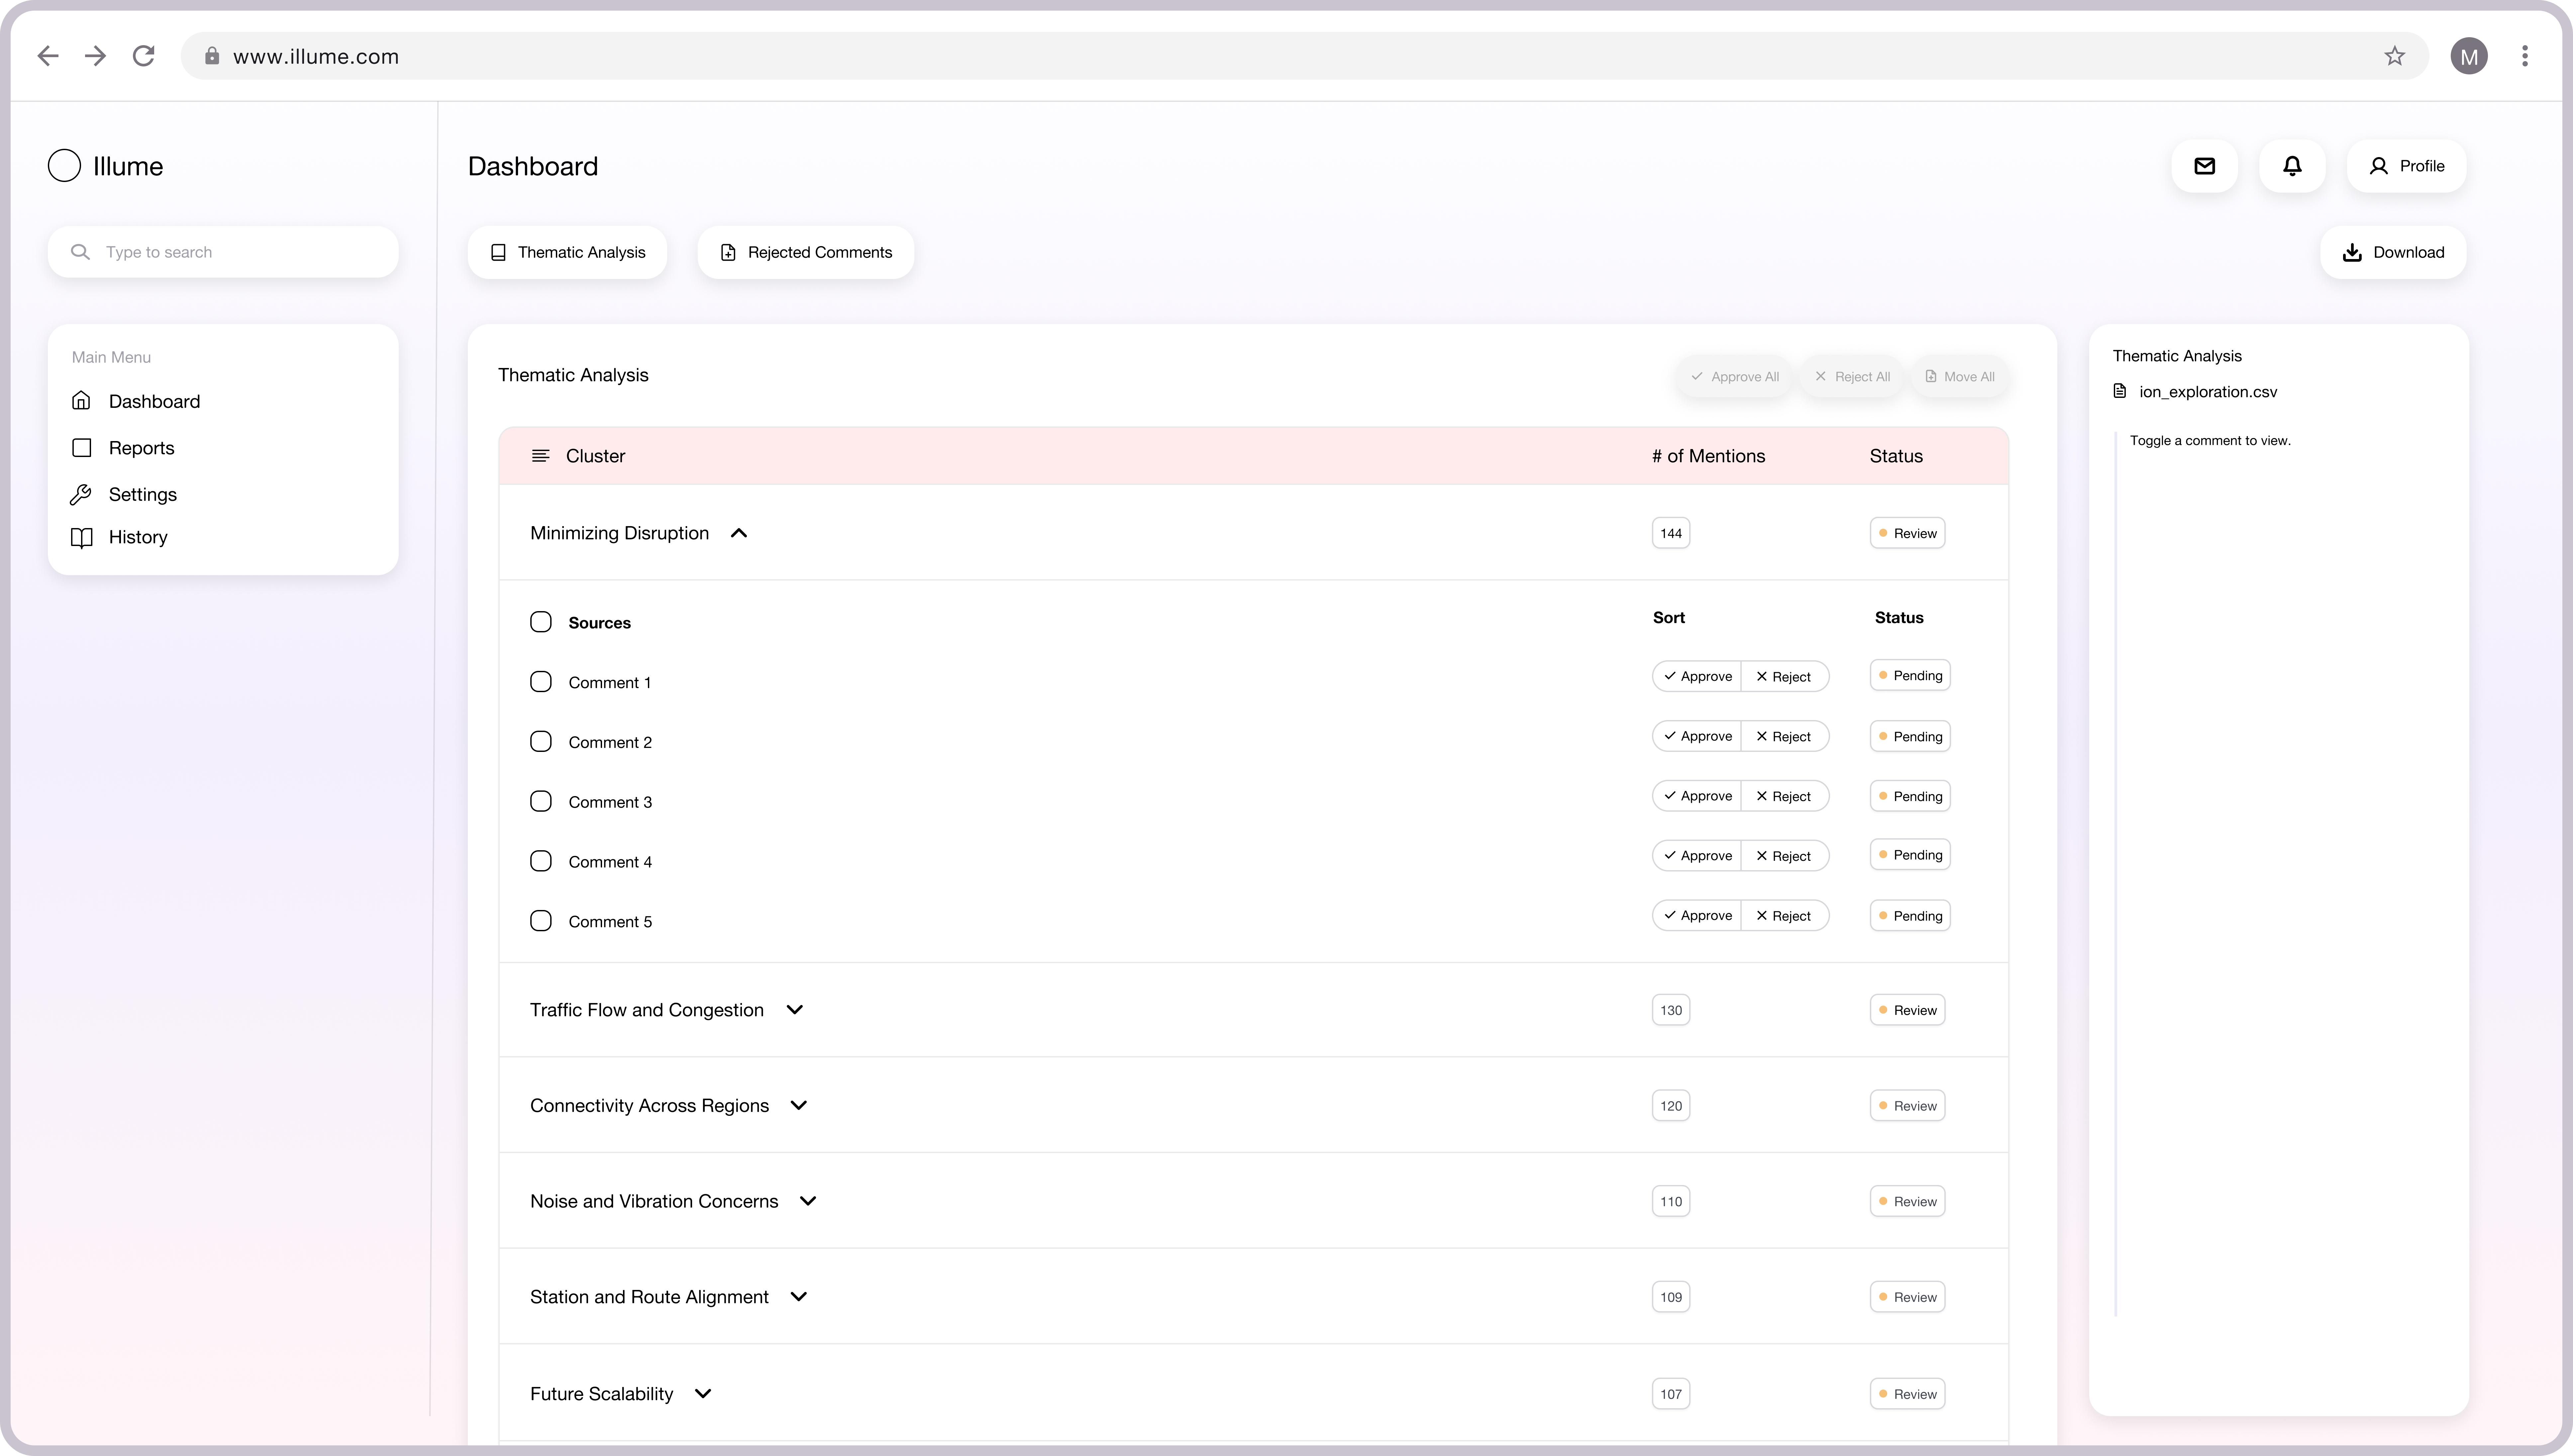Screen dimensions: 2573x1456
Task: Bookmark page with star icon
Action: pos(2394,56)
